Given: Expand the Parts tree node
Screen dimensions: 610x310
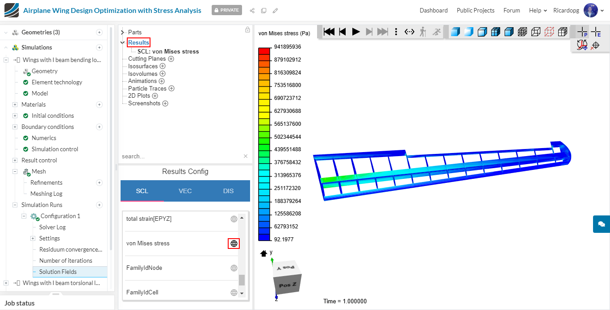Looking at the screenshot, I should point(122,33).
